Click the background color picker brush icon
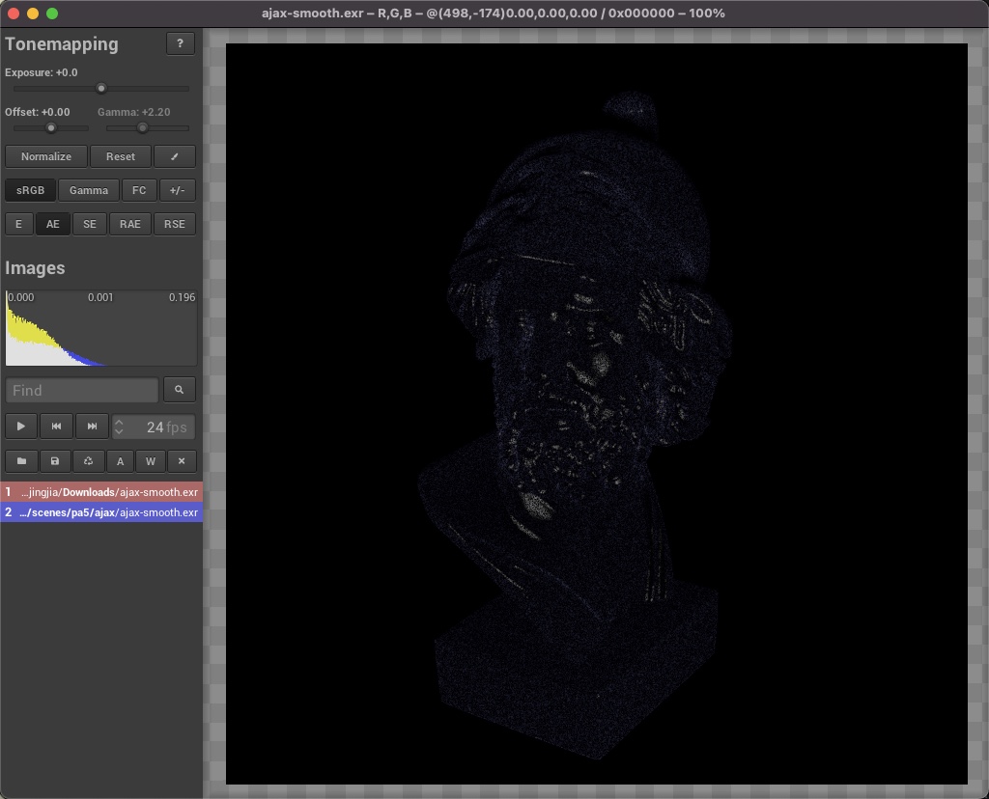 [x=175, y=156]
